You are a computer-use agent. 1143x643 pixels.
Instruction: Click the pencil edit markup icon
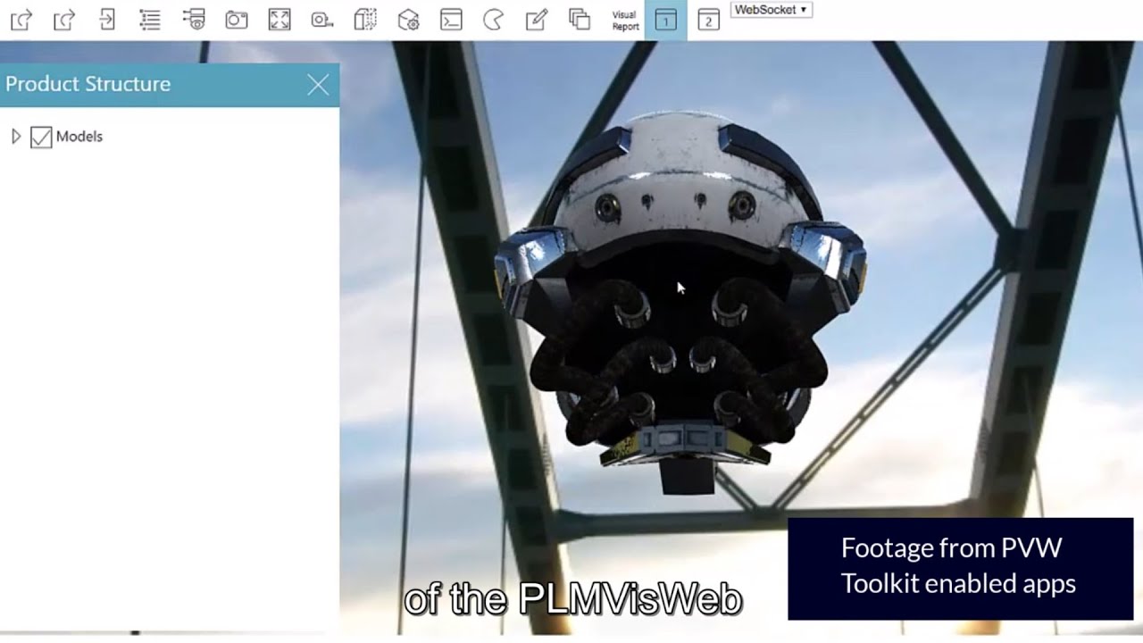coord(537,20)
